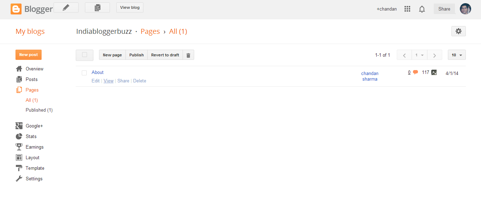This screenshot has width=481, height=218.
Task: Click the Publish button
Action: pos(136,55)
